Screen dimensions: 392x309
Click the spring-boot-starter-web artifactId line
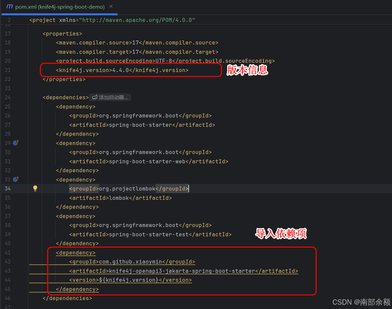coord(149,161)
